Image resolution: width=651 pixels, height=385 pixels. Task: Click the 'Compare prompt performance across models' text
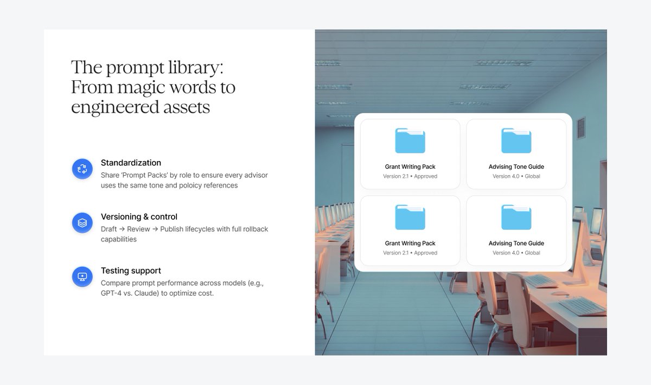point(182,288)
